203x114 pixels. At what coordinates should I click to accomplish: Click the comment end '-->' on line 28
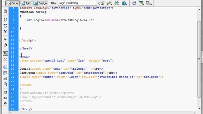click(x=22, y=105)
